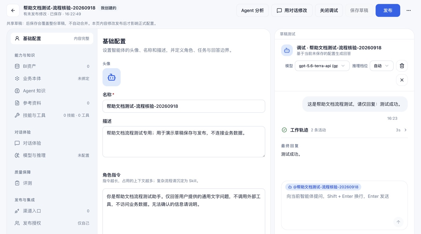Click the Agent 分析 button
The width and height of the screenshot is (421, 234).
[x=252, y=10]
